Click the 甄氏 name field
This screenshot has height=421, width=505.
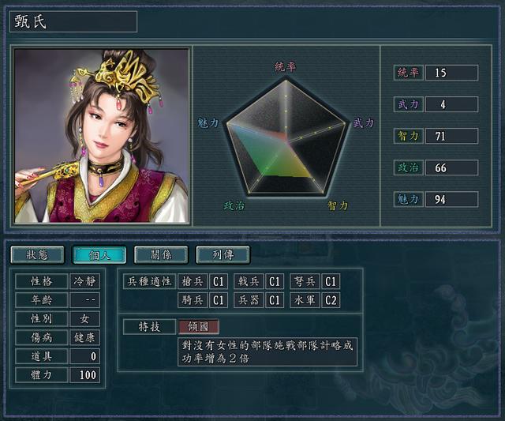(x=73, y=21)
